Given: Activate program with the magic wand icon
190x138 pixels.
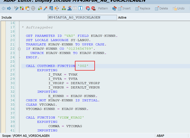Looking at the screenshot, I should (x=45, y=8).
